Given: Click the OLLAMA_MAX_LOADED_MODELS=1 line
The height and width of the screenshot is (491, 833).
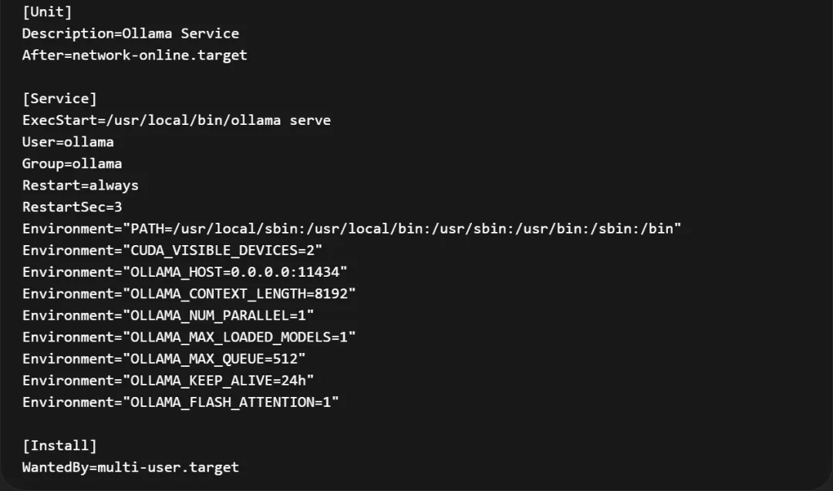Looking at the screenshot, I should [189, 337].
